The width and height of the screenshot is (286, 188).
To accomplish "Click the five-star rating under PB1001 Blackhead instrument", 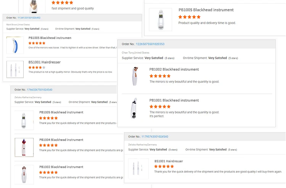I will pos(160,107).
